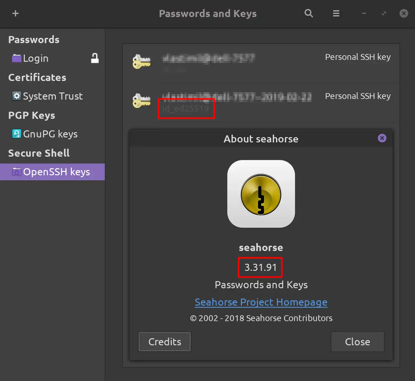Click the System Trust gear icon
415x381 pixels.
16,96
